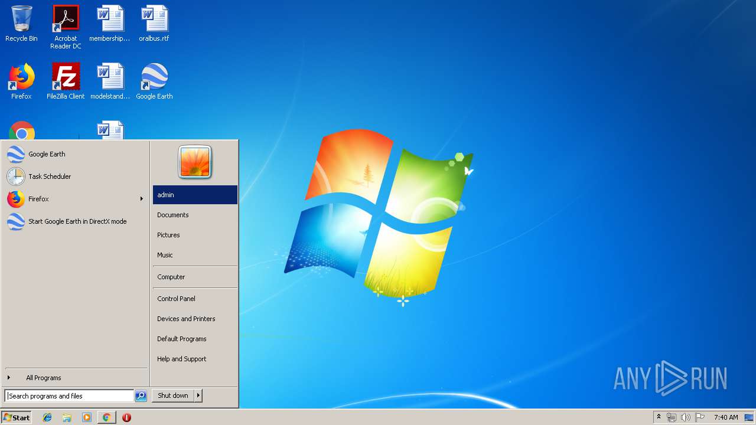Viewport: 756px width, 425px height.
Task: Focus the Search programs and files box
Action: tap(69, 396)
